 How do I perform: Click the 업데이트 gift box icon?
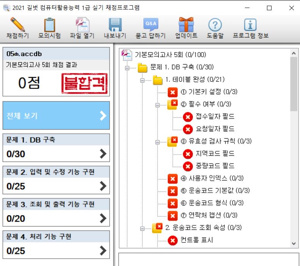[x=186, y=25]
